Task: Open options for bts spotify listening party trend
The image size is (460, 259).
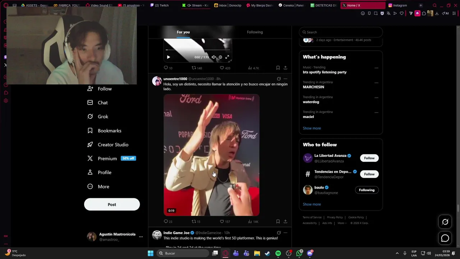Action: pyautogui.click(x=376, y=68)
